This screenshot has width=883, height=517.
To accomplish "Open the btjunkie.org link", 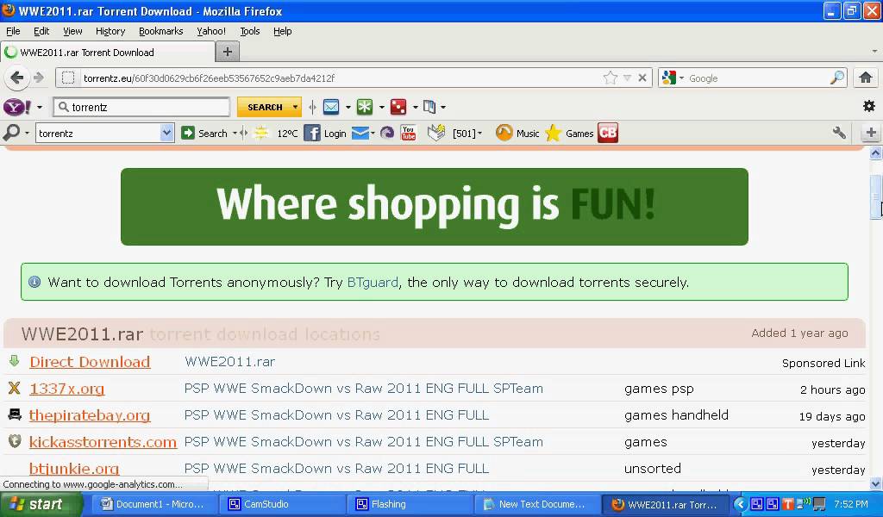I will (74, 469).
